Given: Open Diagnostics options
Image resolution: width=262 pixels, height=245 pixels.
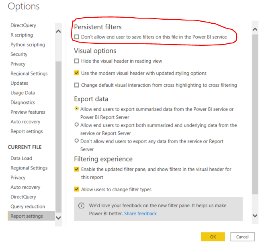Looking at the screenshot, I should pyautogui.click(x=23, y=102).
